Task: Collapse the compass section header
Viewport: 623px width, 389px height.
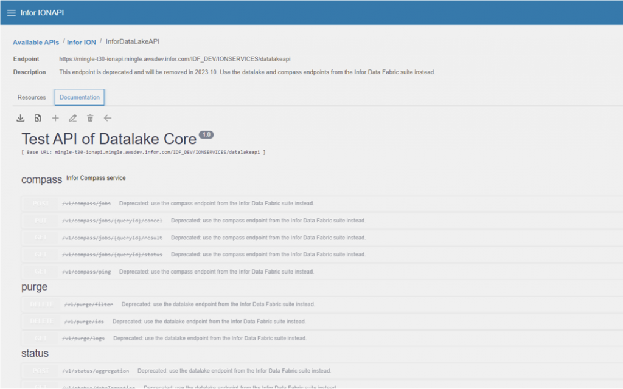Action: (x=42, y=179)
